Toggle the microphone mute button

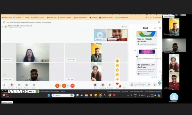click(x=57, y=86)
